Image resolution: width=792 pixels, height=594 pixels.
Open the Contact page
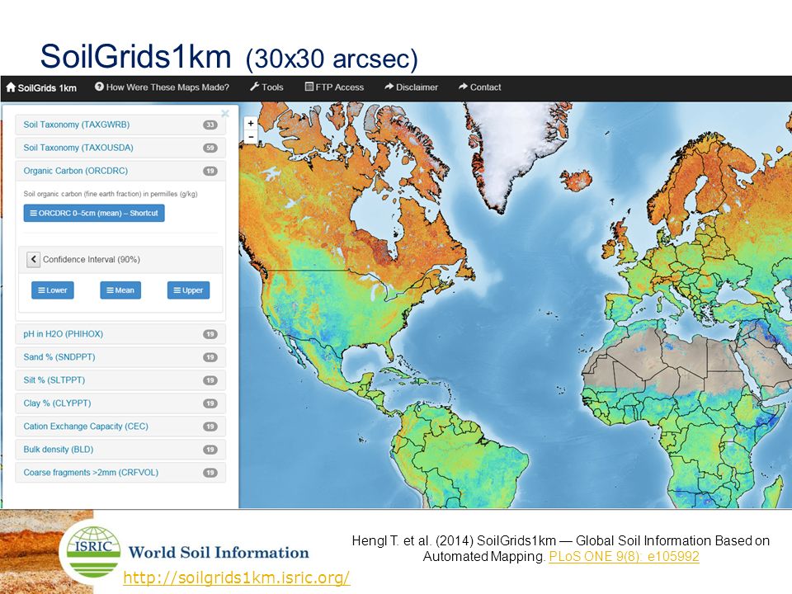coord(480,87)
